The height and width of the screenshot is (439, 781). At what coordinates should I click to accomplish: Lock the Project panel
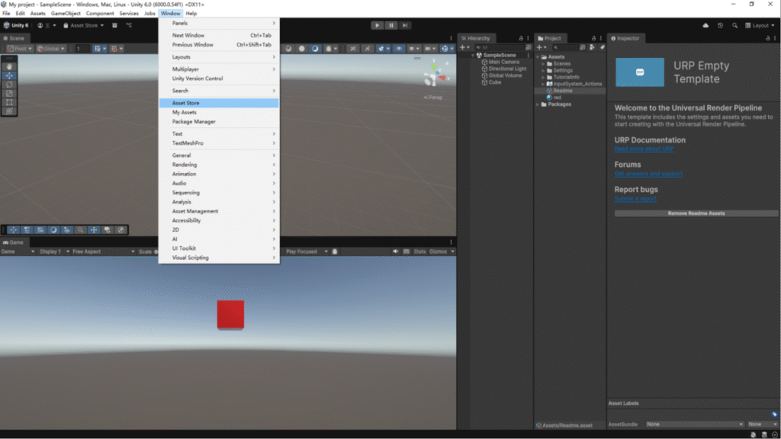593,38
